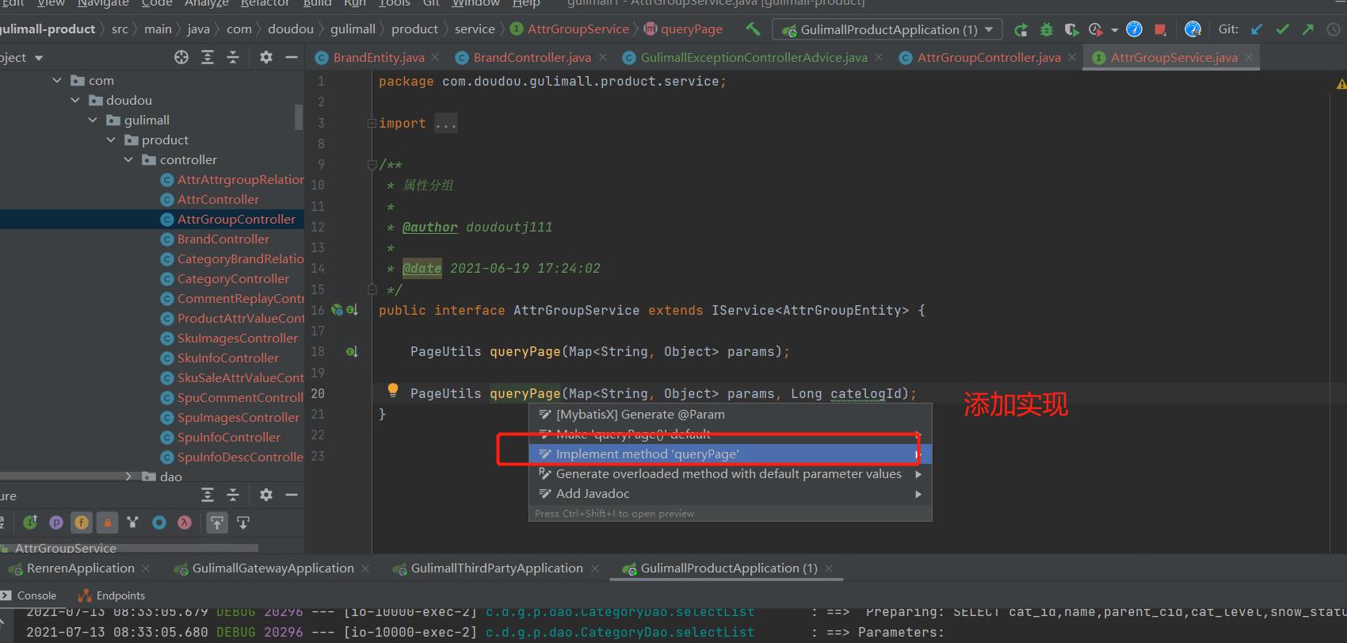Expand the dao folder
Viewport: 1347px width, 643px height.
coord(128,477)
